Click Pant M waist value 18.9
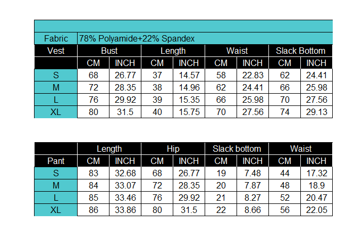 pos(316,185)
